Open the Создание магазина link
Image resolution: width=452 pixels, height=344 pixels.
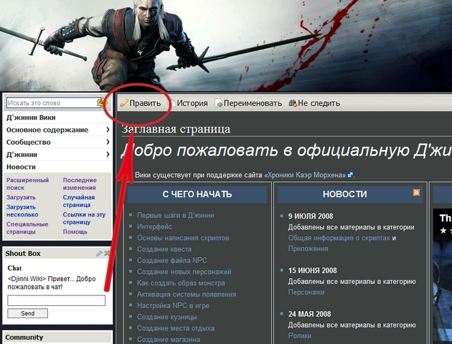pyautogui.click(x=169, y=339)
